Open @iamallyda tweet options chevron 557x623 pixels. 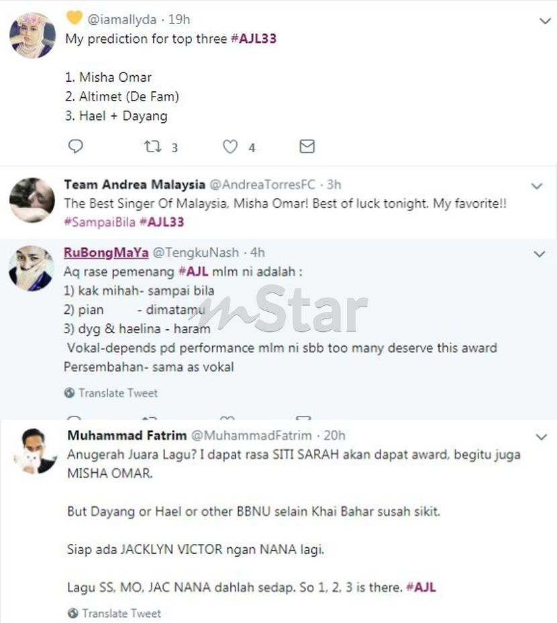(x=545, y=21)
